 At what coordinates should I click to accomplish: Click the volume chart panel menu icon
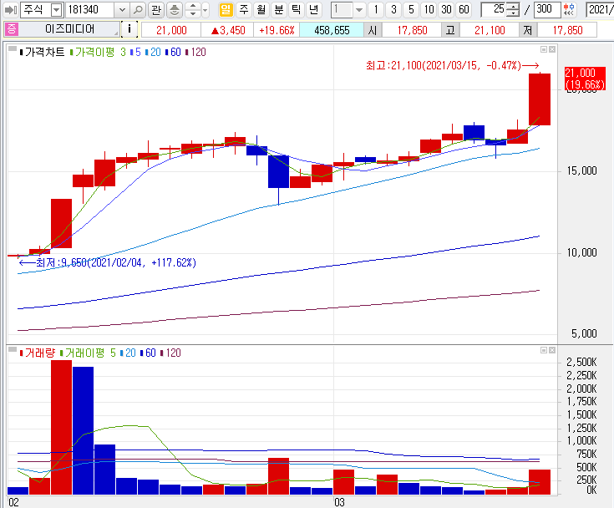point(13,350)
